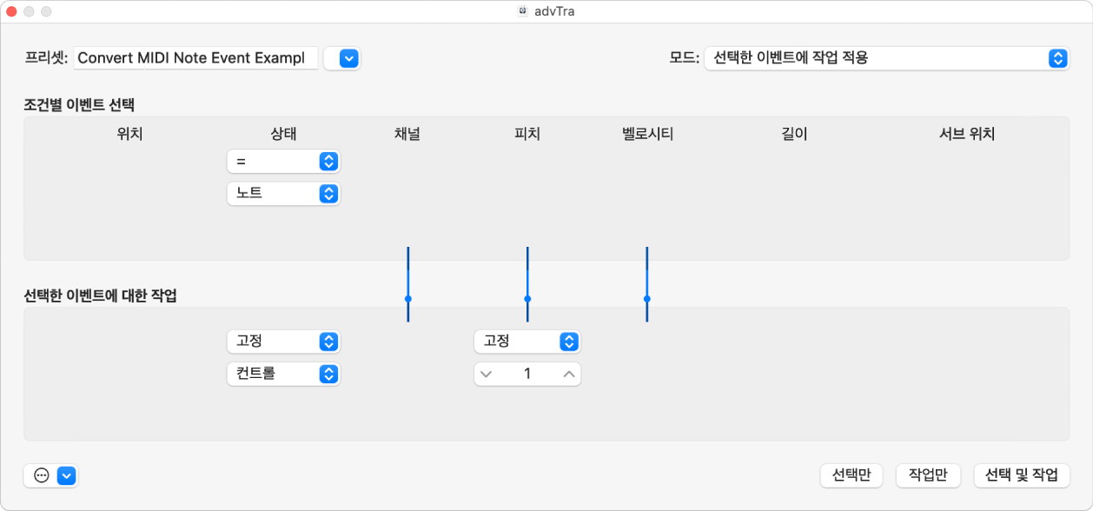The image size is (1093, 511).
Task: Click the 길이 column header area
Action: coord(793,134)
